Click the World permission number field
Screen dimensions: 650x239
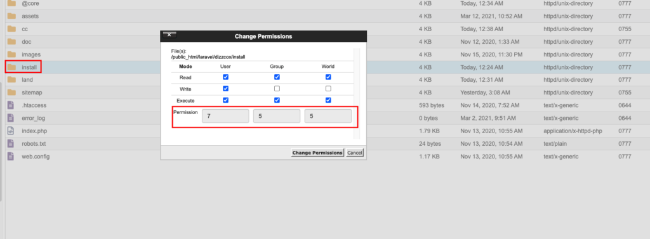coord(328,117)
